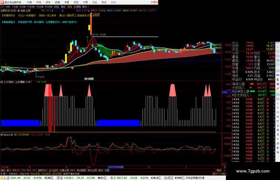Click the 设置 button in indicator bar

pyautogui.click(x=107, y=170)
